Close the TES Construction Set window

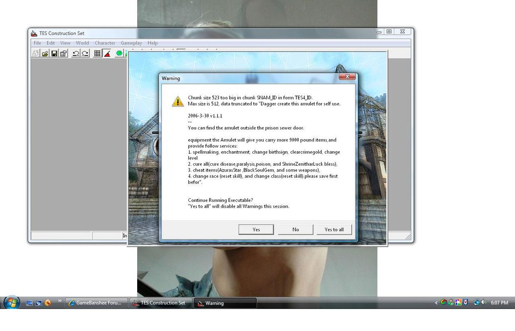click(402, 32)
